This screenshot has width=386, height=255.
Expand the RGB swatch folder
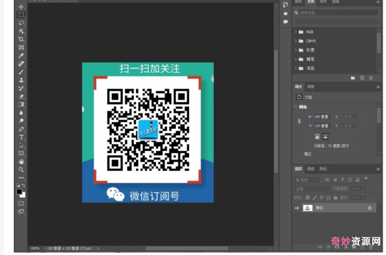pos(296,32)
